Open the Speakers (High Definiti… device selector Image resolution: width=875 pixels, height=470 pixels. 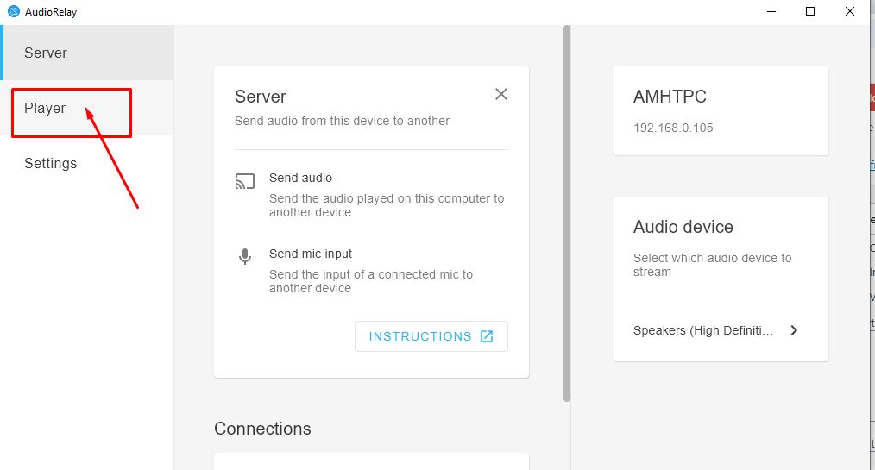pos(703,330)
